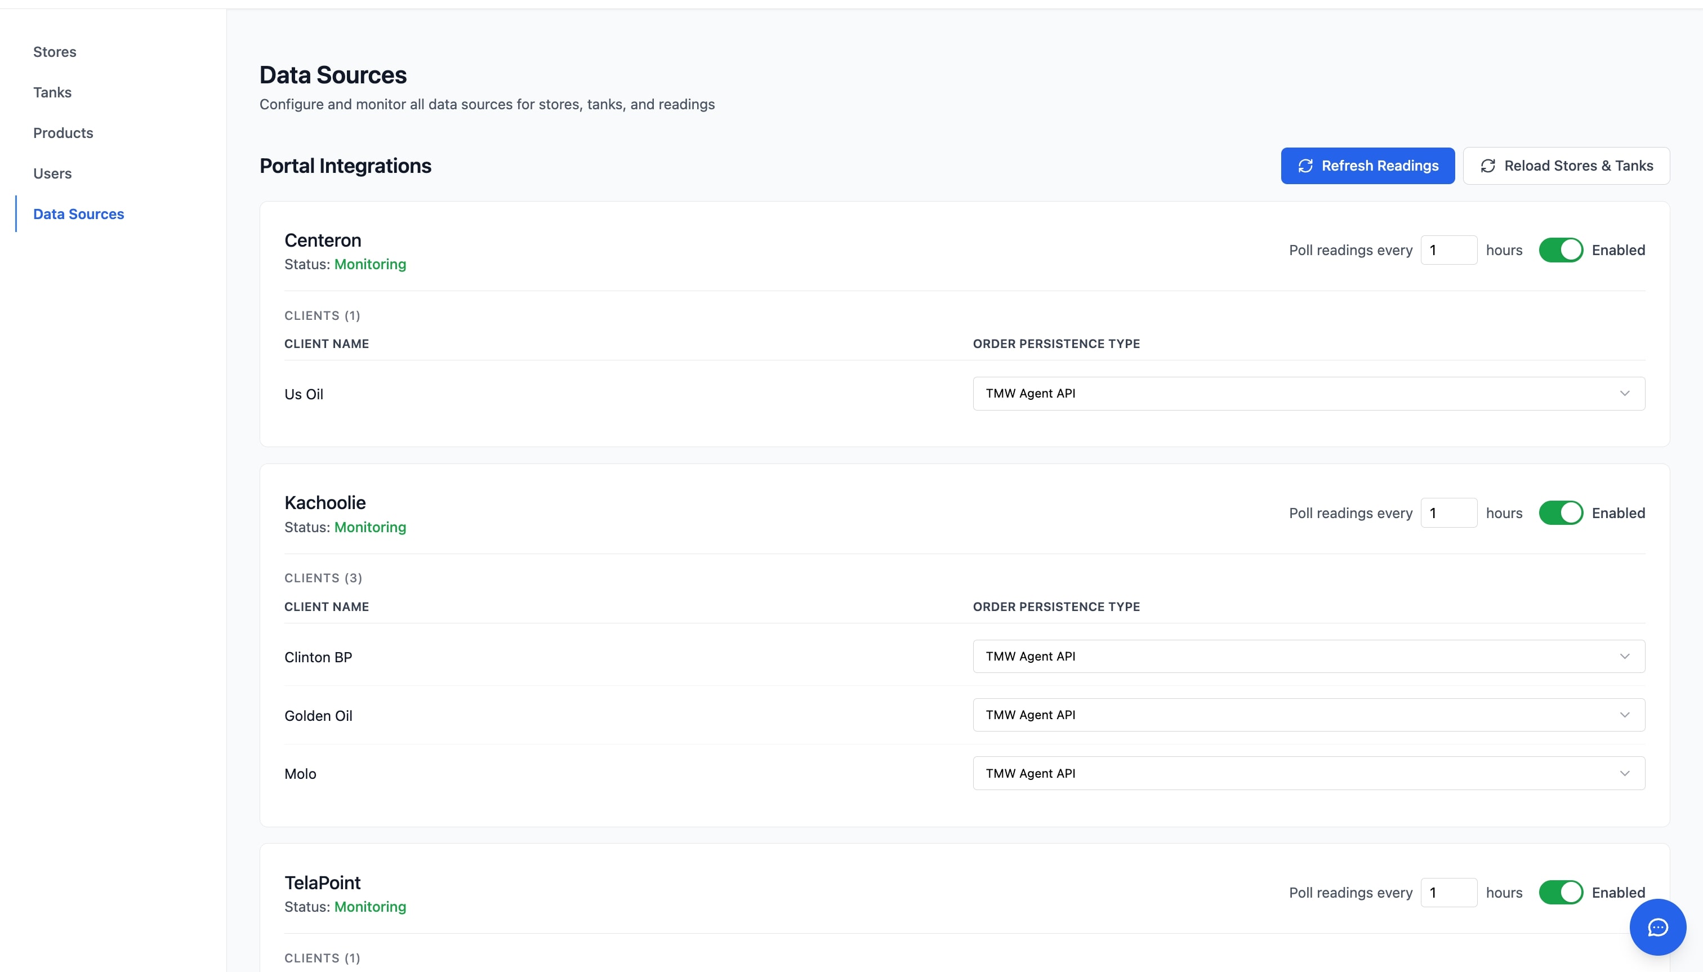Go to Stores in sidebar
Viewport: 1703px width, 972px height.
click(55, 52)
